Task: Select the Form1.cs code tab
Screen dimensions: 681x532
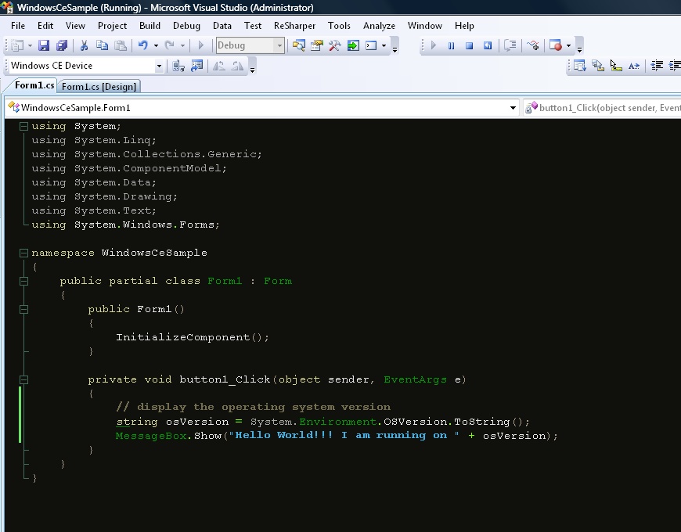Action: point(34,85)
